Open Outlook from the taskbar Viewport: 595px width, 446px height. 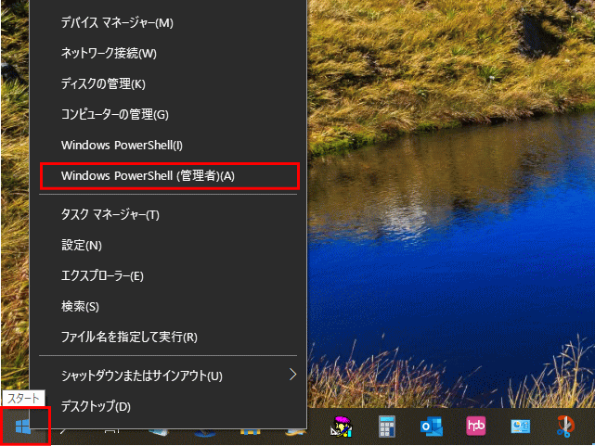coord(432,427)
